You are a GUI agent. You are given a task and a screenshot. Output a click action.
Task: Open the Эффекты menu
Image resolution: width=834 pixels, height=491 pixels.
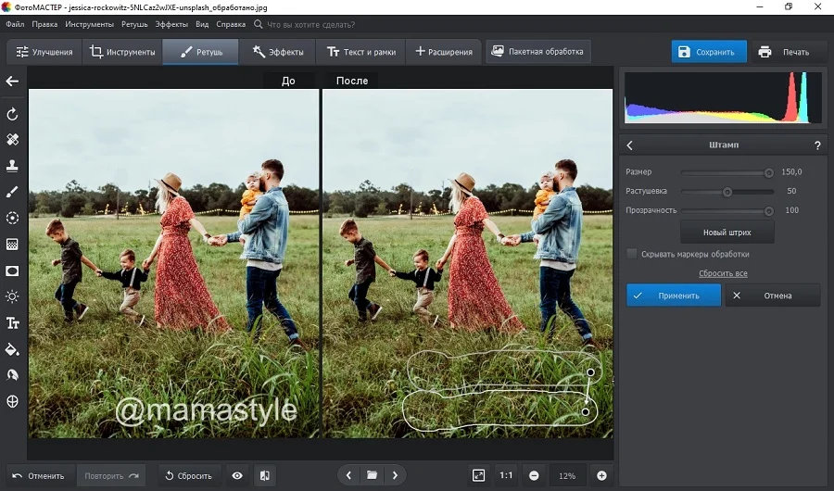(171, 24)
